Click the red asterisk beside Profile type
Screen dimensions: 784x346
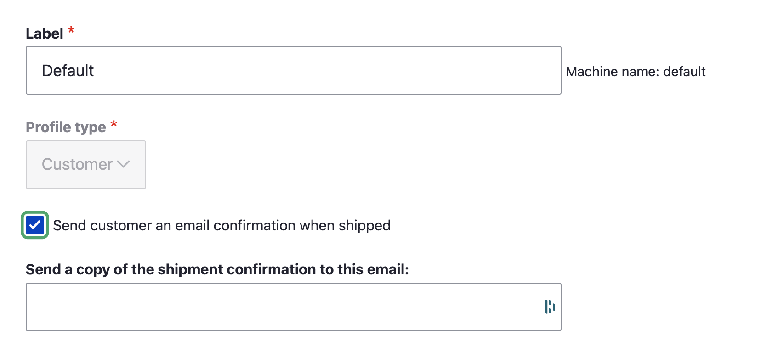(x=114, y=124)
